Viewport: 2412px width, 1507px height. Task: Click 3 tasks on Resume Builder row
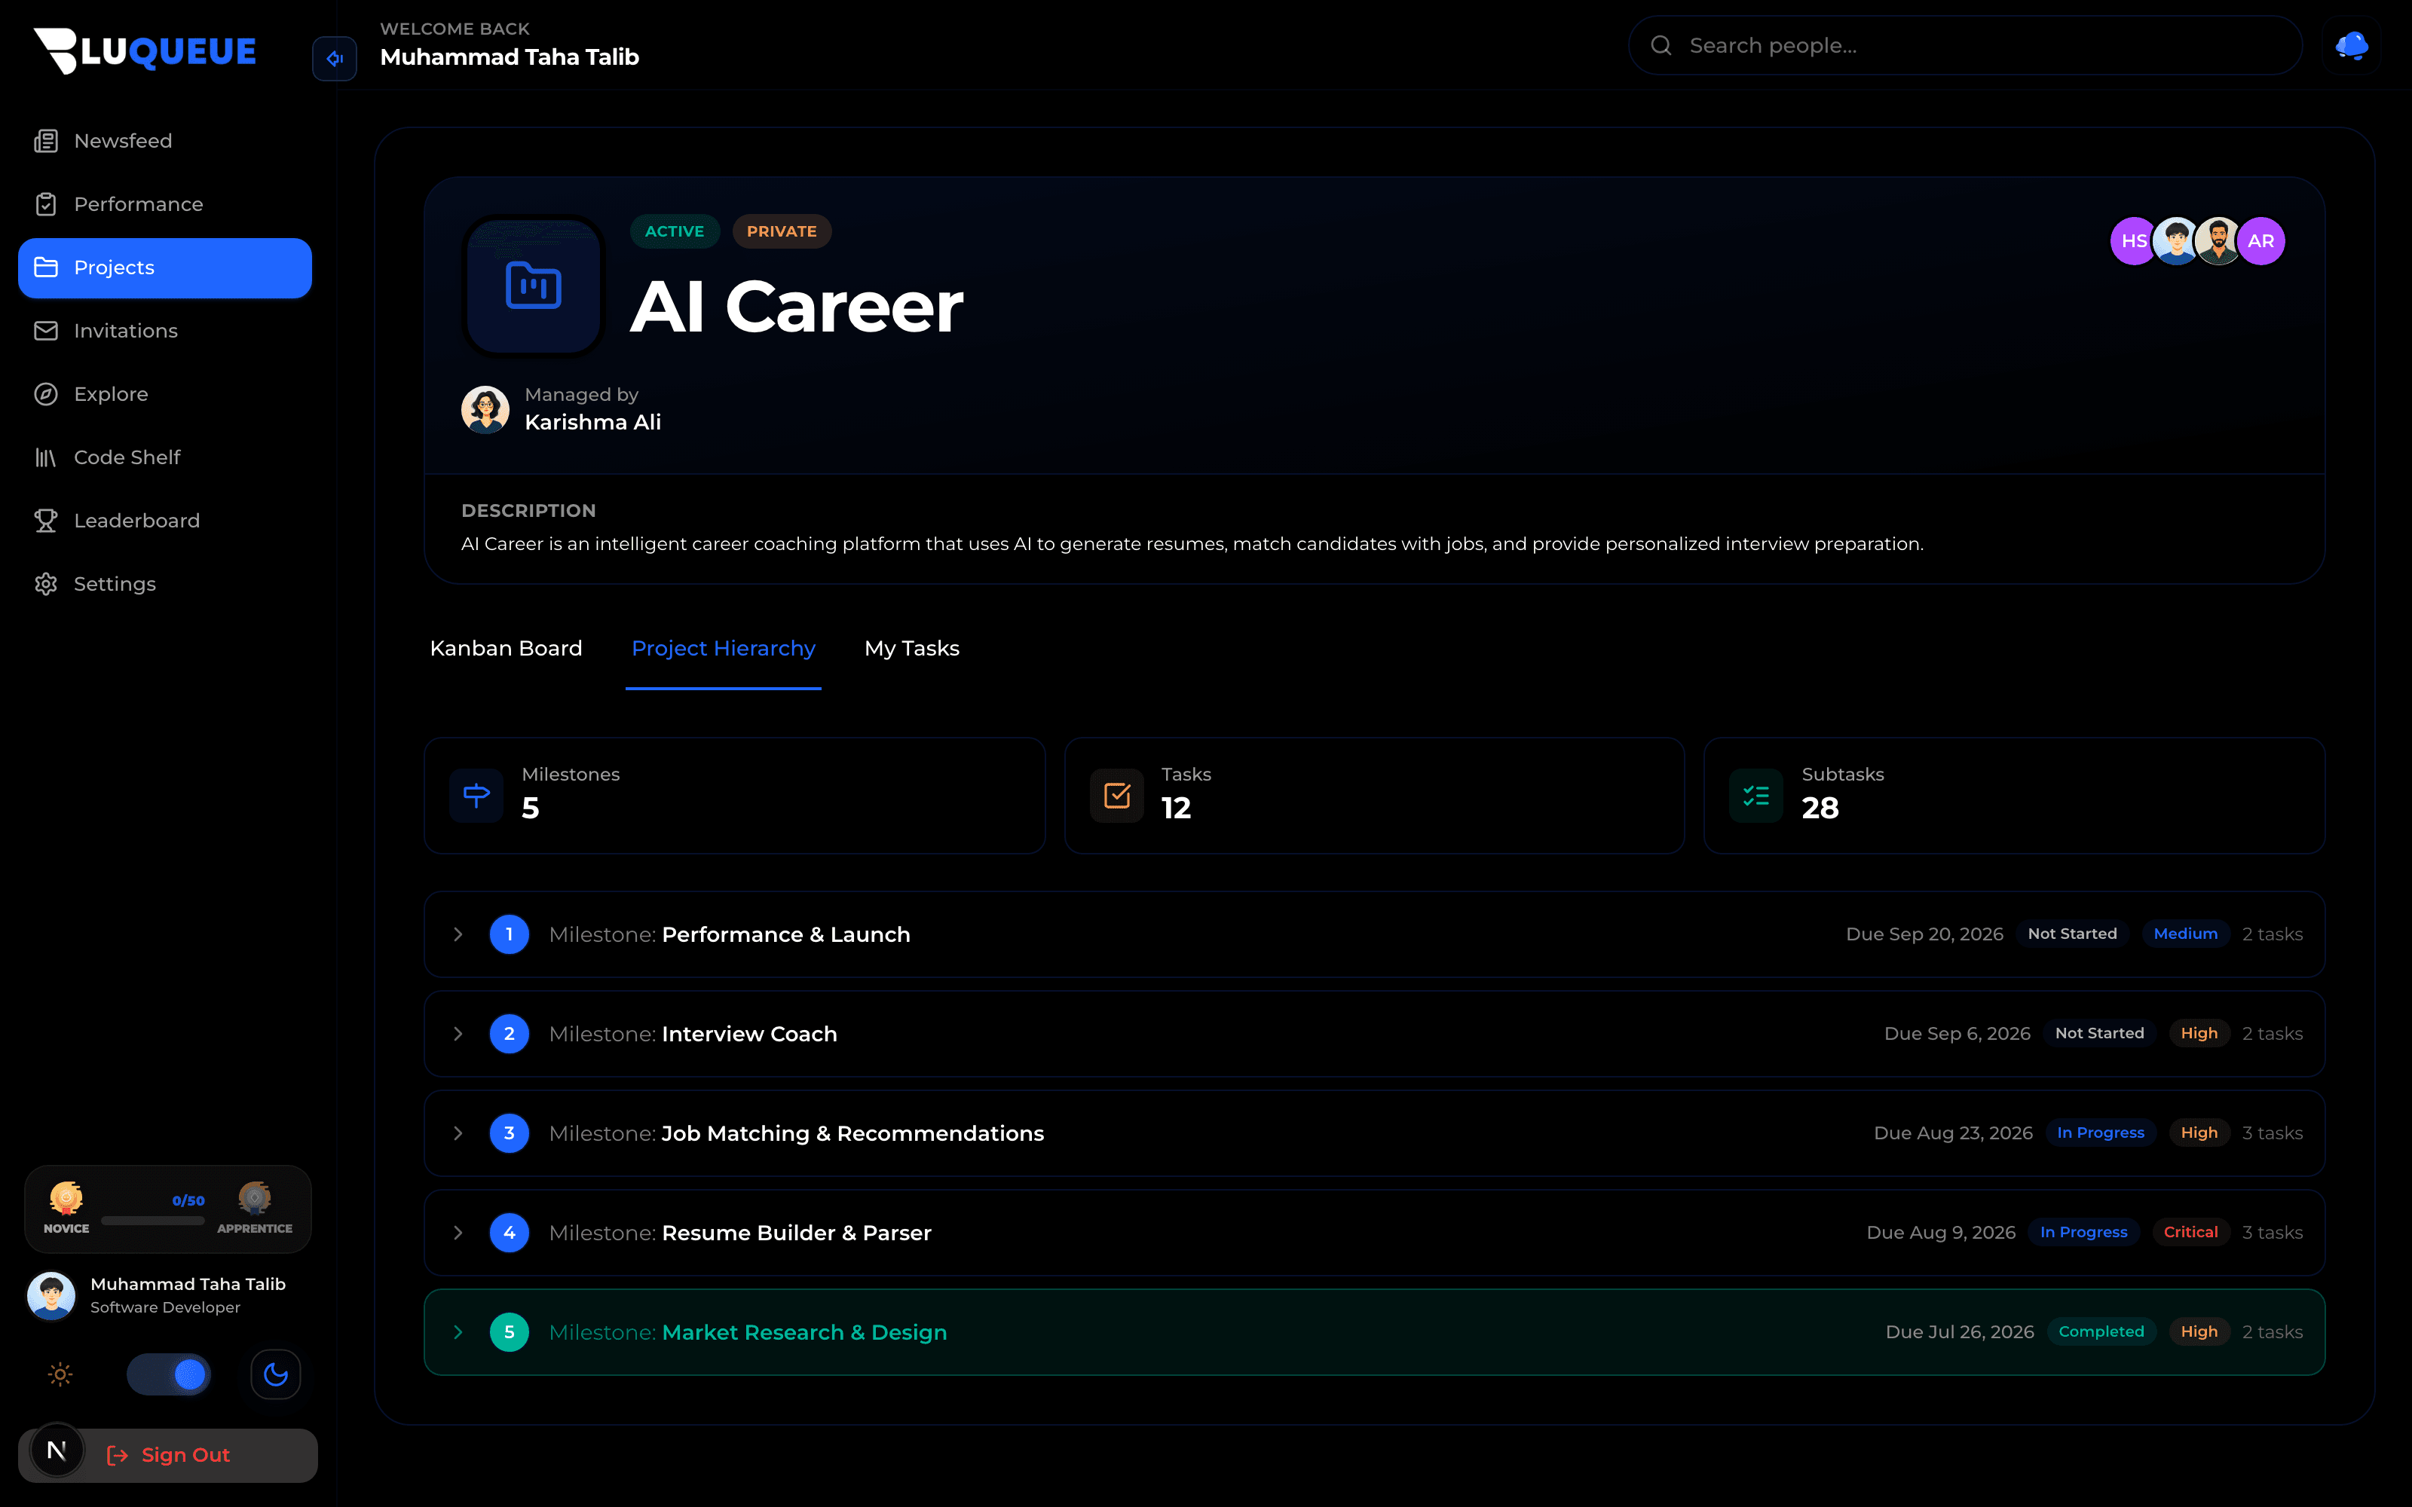click(2273, 1233)
